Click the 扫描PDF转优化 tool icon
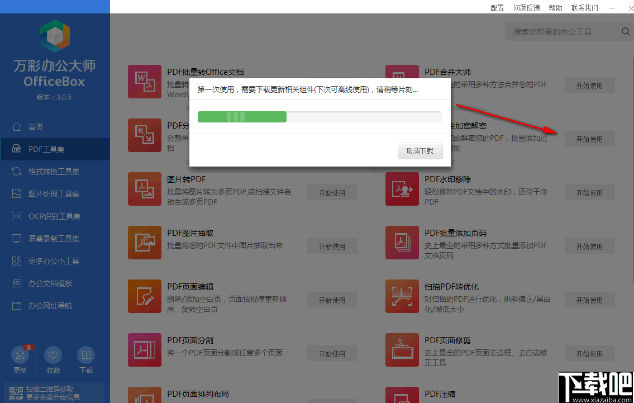 coord(402,296)
